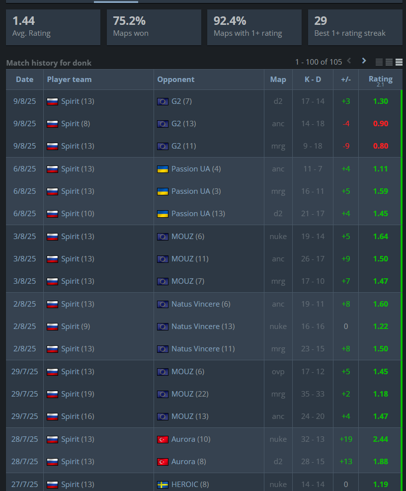Click the -9 plus-minus value
406x491 pixels.
(345, 146)
